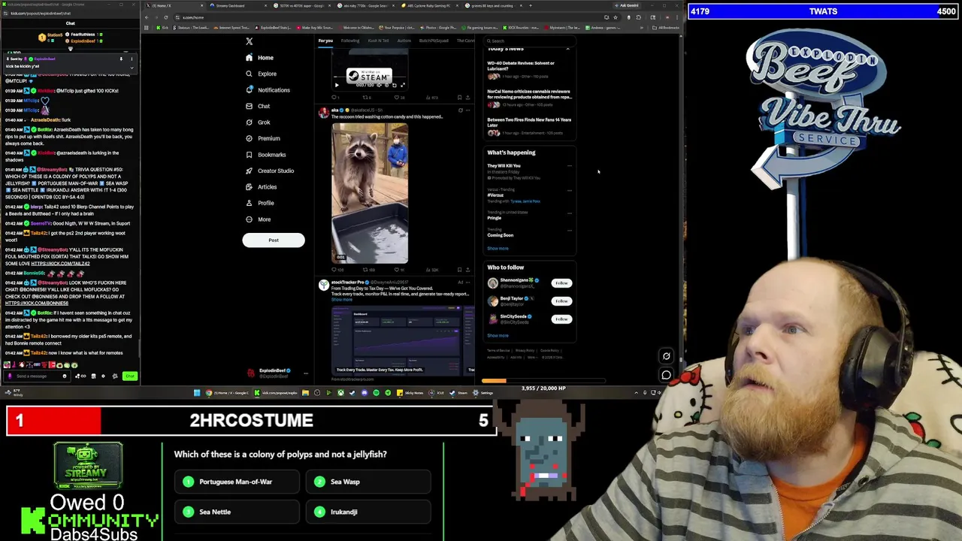The image size is (962, 541).
Task: Open more options on the raccoon post
Action: click(468, 110)
